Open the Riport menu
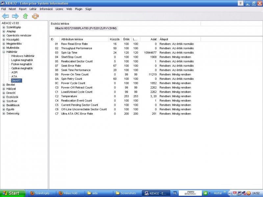Screen dimensions: 263x197 [x=23, y=9]
